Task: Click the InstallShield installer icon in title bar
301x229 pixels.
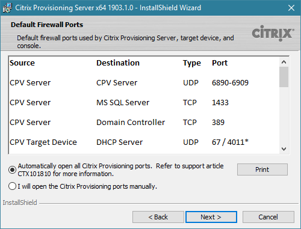Action: 7,8
